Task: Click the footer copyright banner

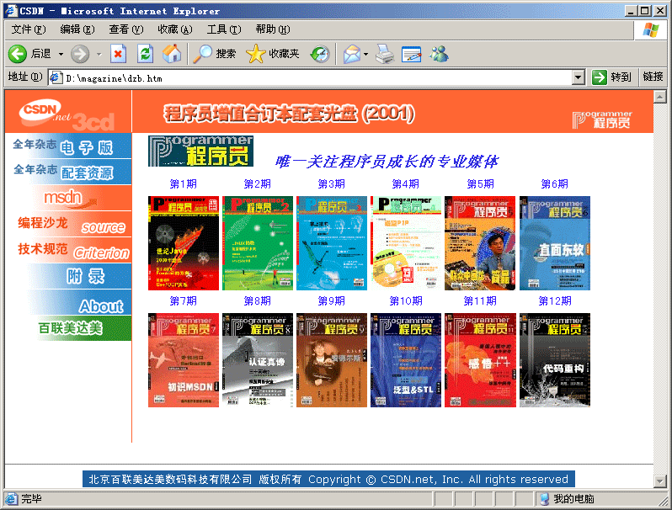Action: point(328,479)
